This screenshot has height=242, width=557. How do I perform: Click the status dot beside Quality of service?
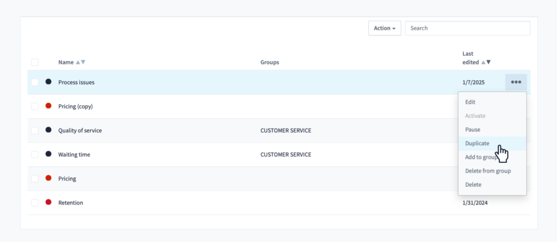(x=48, y=130)
